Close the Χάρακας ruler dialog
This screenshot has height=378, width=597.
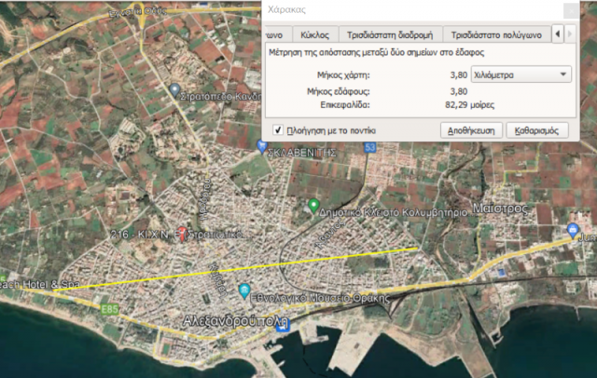tap(571, 11)
